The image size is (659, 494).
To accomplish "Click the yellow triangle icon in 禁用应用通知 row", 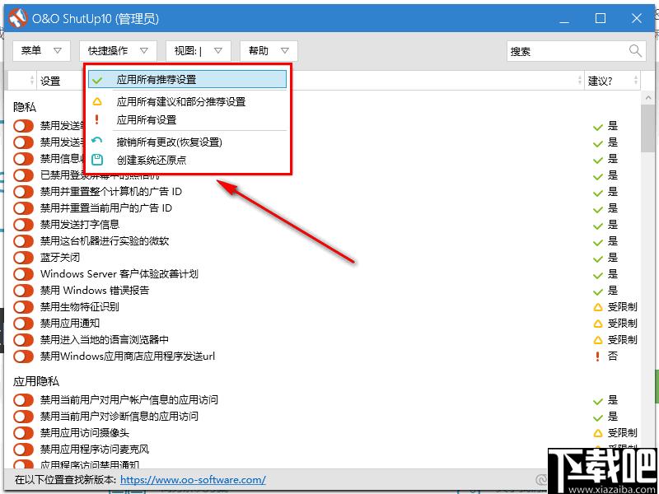I will [x=597, y=324].
